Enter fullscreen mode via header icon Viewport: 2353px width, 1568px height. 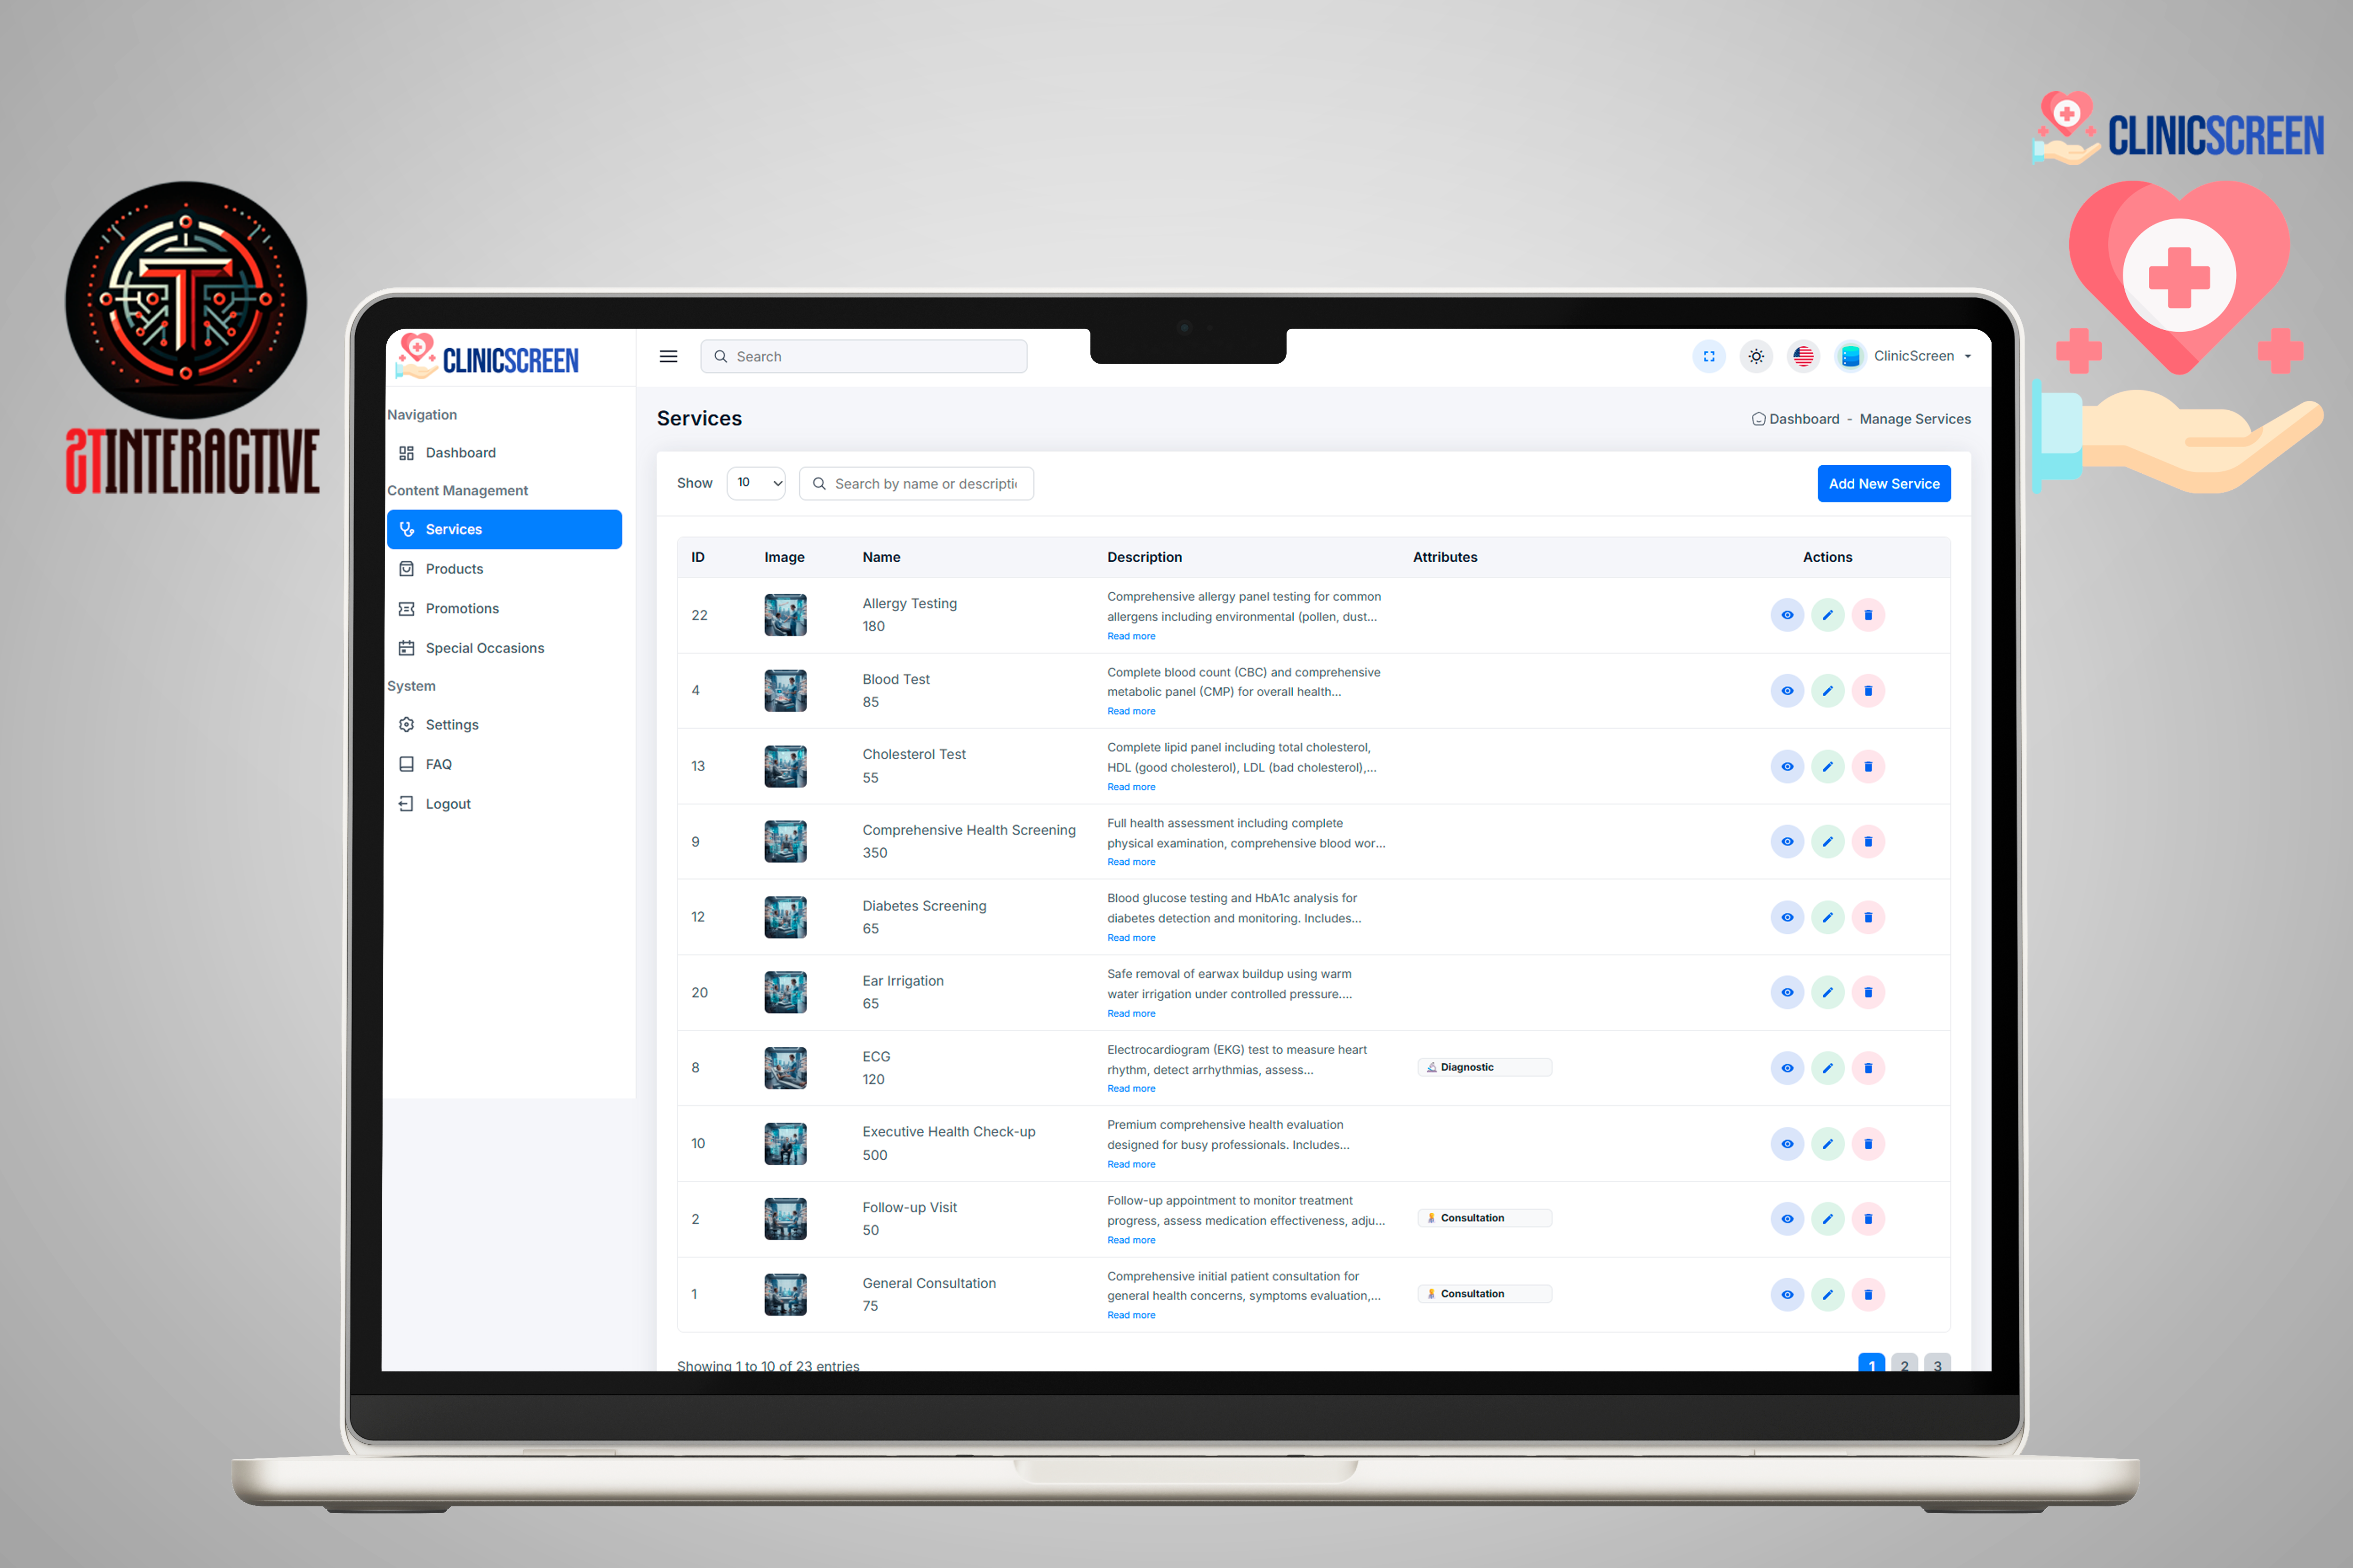[x=1709, y=356]
